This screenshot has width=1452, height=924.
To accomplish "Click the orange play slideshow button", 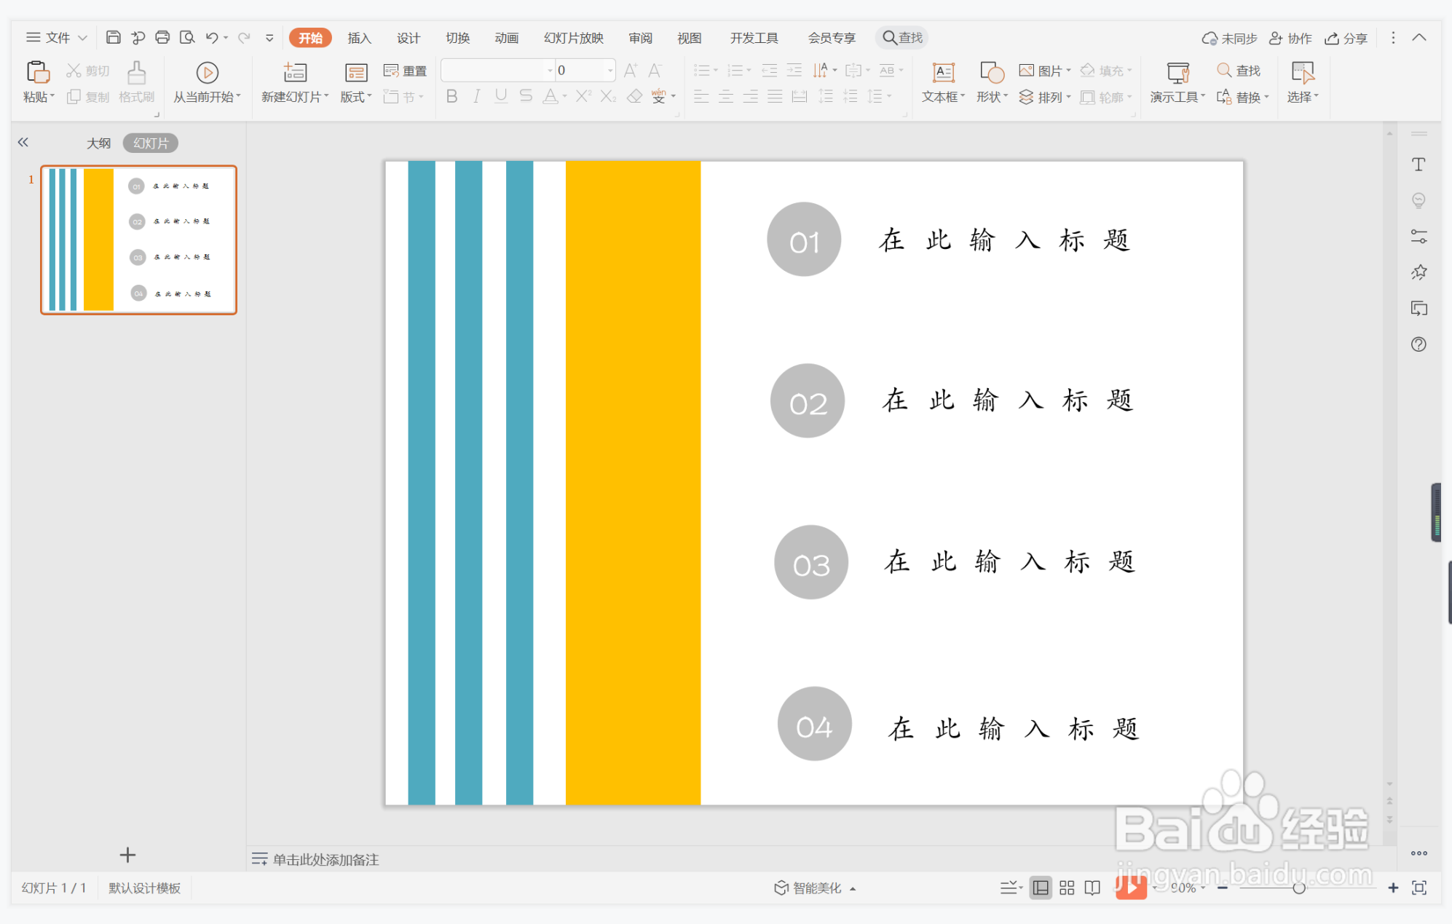I will point(1130,888).
